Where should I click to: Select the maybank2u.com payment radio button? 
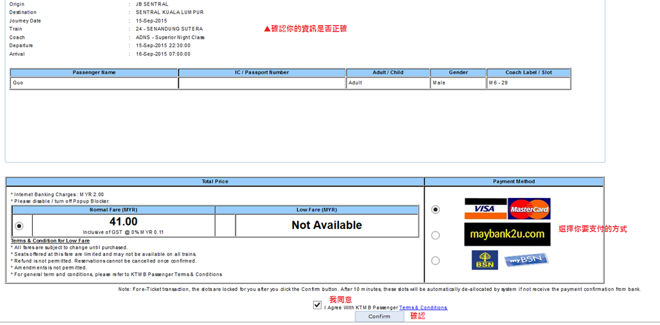coord(436,235)
